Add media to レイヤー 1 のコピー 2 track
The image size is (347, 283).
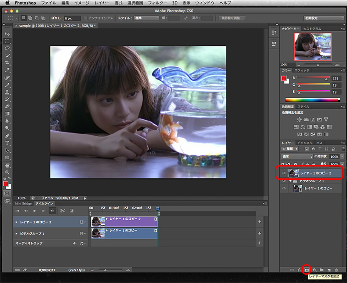[260, 222]
